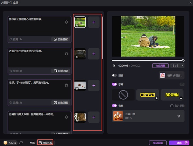This screenshot has height=146, width=193.
Task: Click 自動匹配 on the 男孩在公園 card
Action: [61, 39]
